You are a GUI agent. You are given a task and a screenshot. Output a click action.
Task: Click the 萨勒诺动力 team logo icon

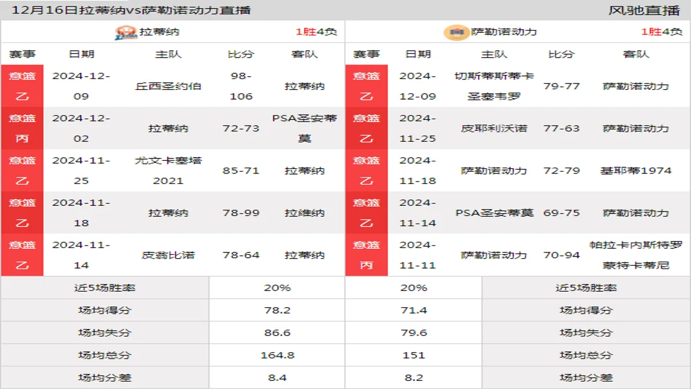click(457, 32)
